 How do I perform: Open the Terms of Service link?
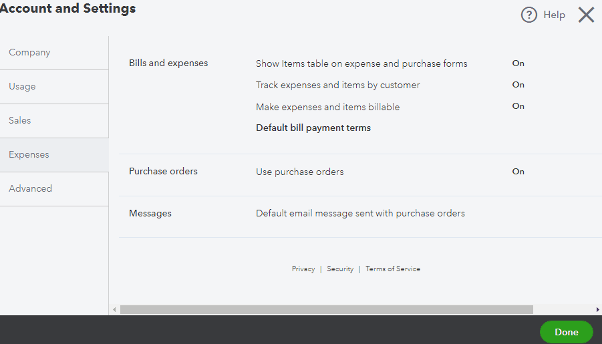pos(393,269)
